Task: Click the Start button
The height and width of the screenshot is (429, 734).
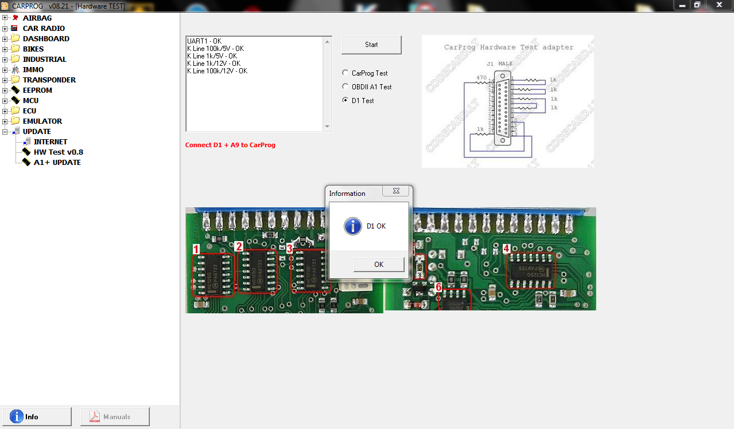Action: click(371, 45)
